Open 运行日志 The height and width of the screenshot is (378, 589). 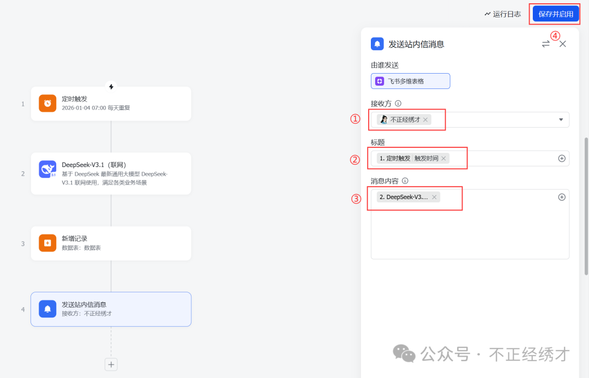pyautogui.click(x=503, y=14)
